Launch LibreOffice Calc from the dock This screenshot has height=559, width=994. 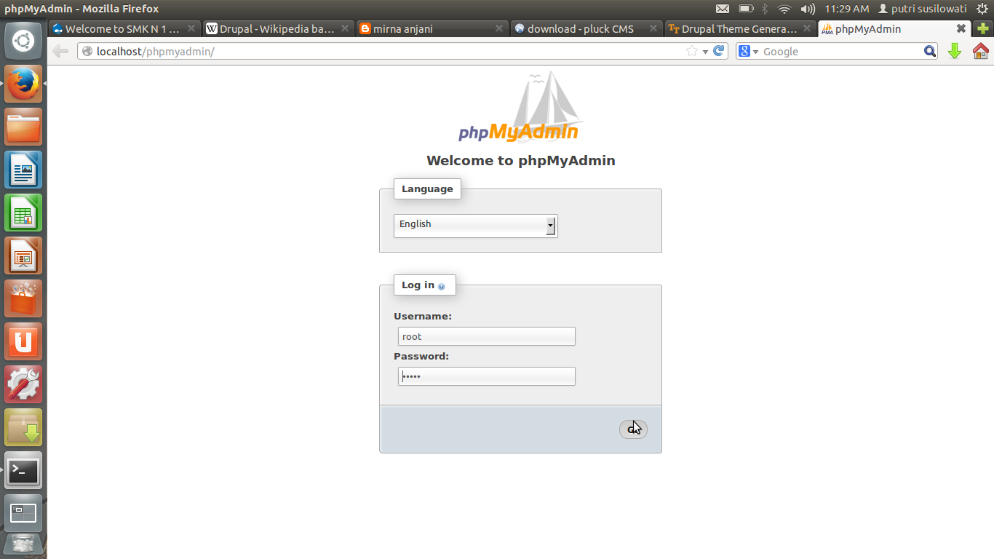click(23, 213)
